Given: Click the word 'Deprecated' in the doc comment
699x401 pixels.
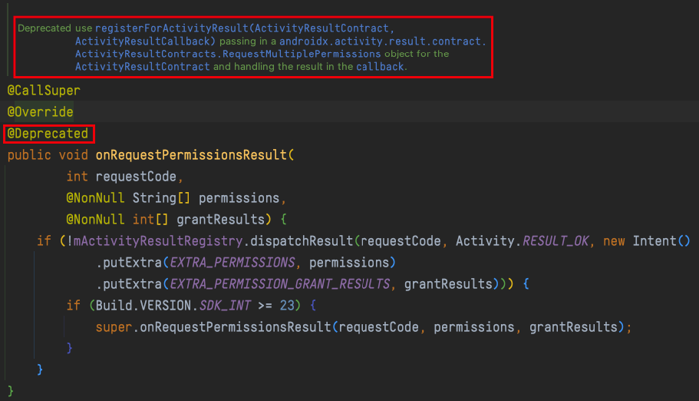Looking at the screenshot, I should click(x=45, y=28).
